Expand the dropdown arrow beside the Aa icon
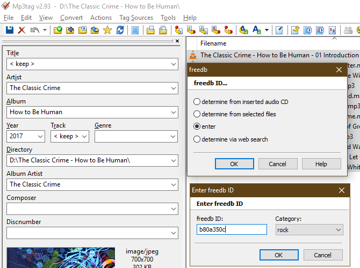This screenshot has height=268, width=360. (x=267, y=30)
